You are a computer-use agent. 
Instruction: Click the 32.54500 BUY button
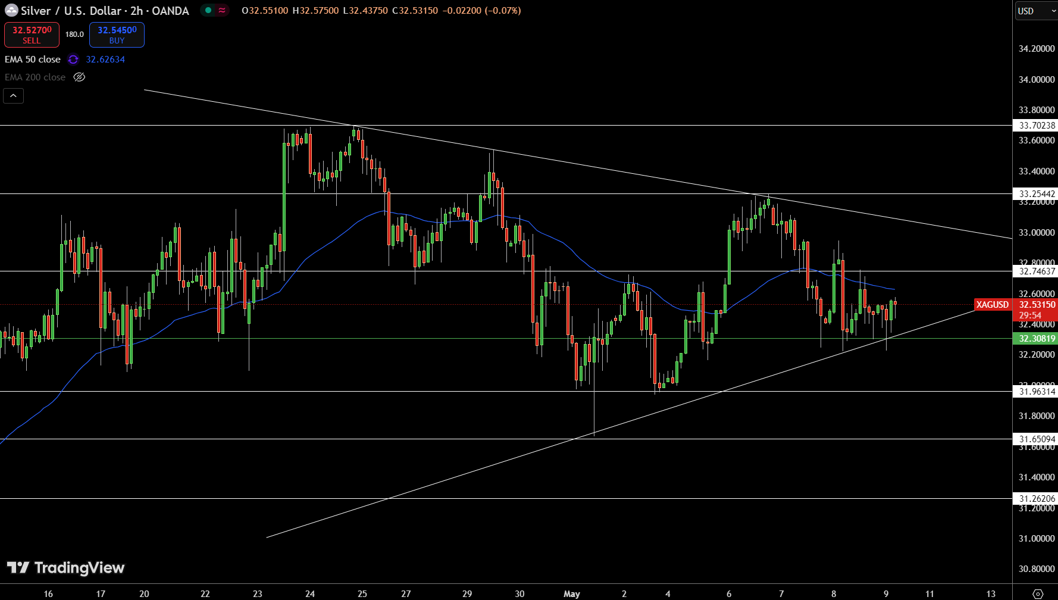pyautogui.click(x=117, y=35)
